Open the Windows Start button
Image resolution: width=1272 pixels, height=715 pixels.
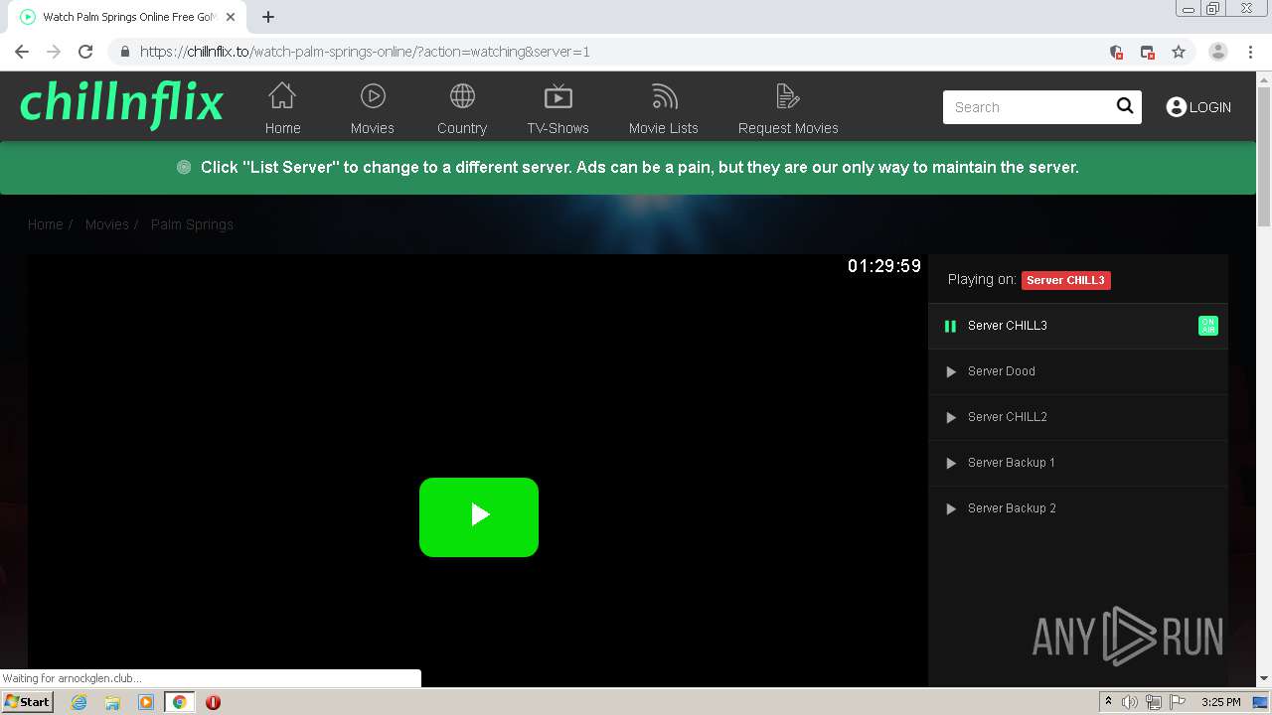click(x=27, y=701)
